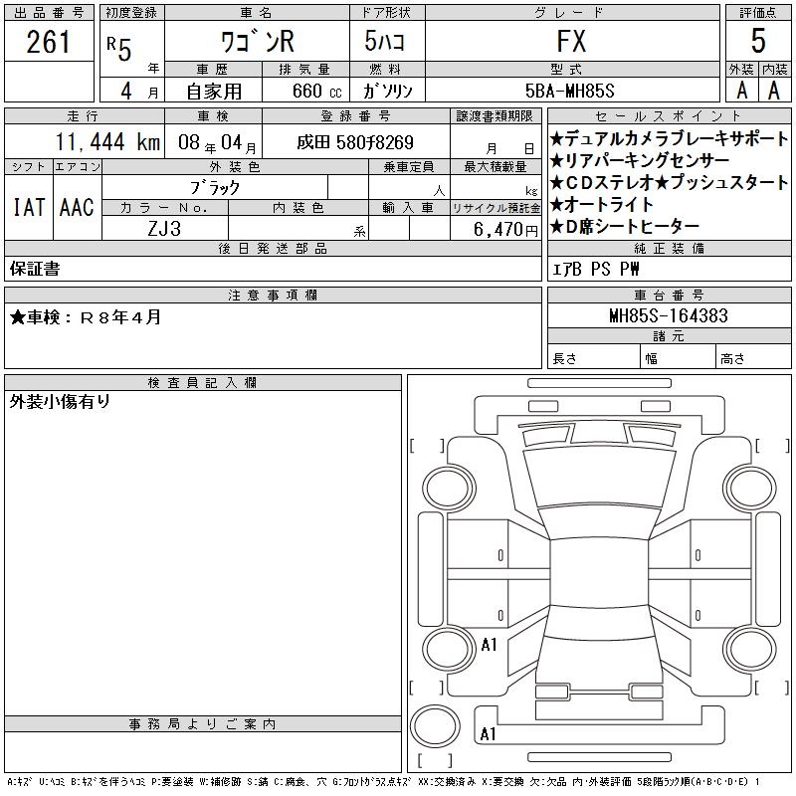Screen dimensions: 796x796
Task: Select the 検査員記入欄 header
Action: tap(203, 382)
